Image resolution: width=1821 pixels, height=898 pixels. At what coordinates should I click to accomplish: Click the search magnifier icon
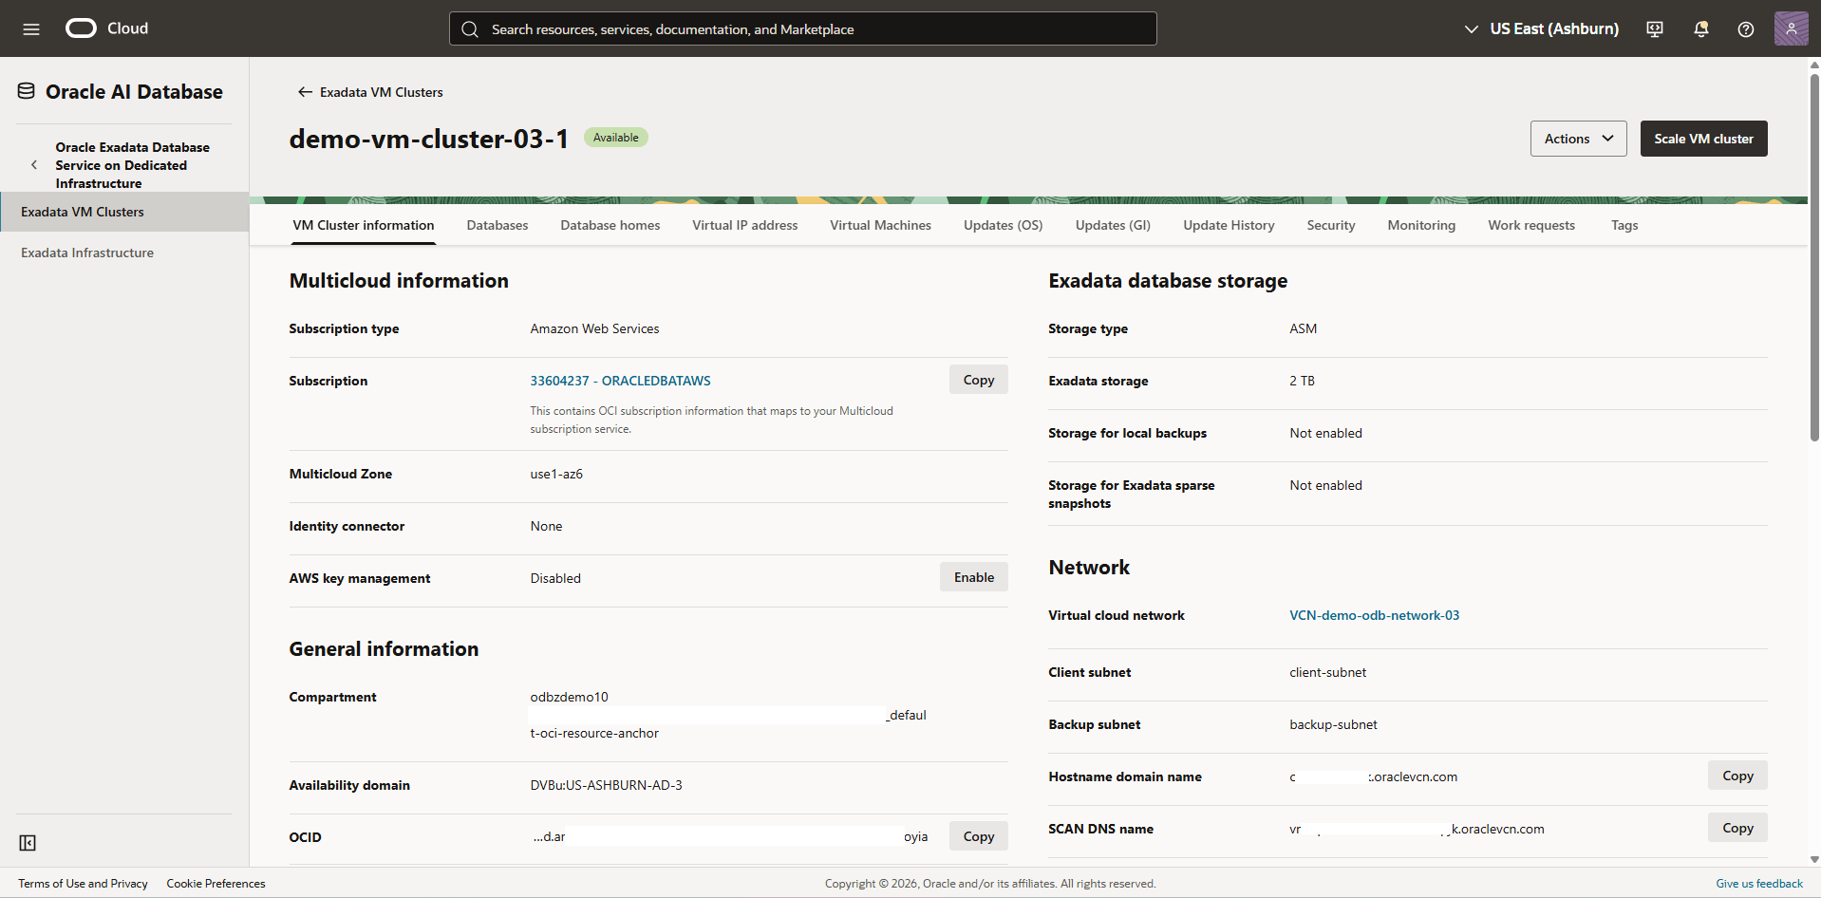click(x=470, y=29)
